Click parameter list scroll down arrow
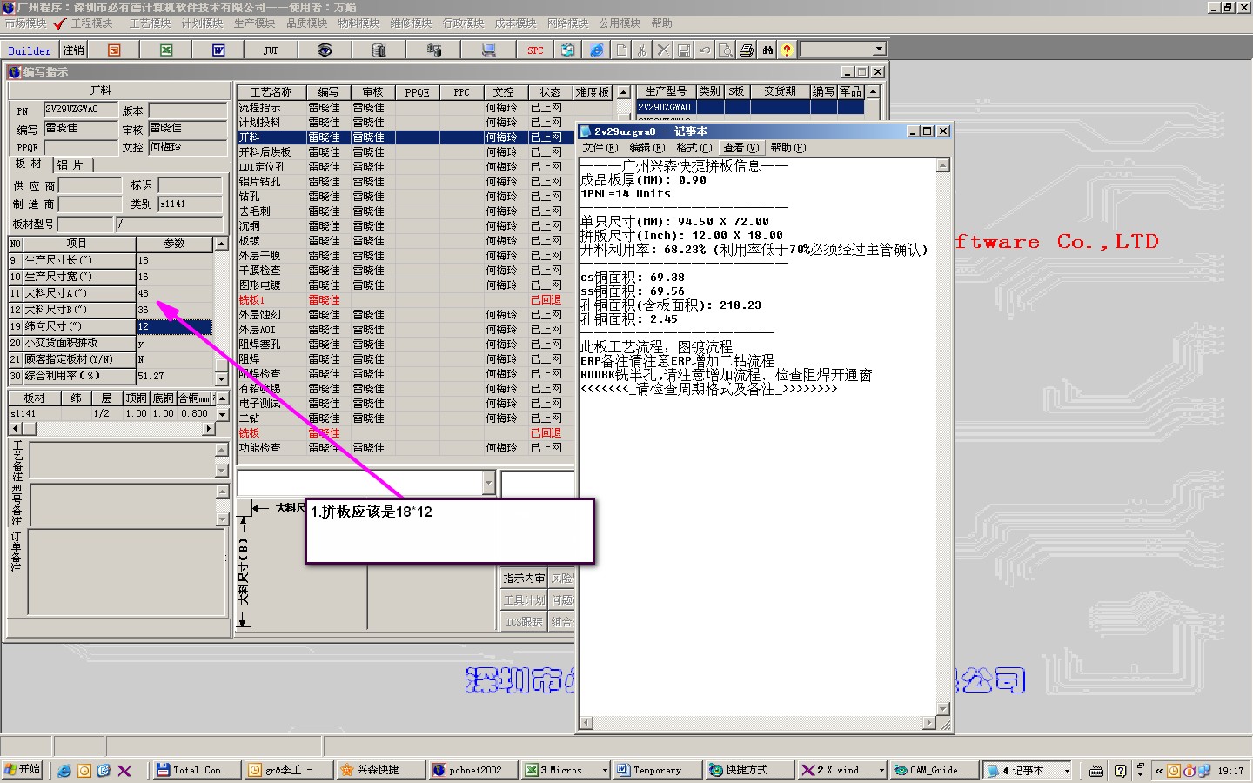The image size is (1253, 783). click(x=221, y=378)
